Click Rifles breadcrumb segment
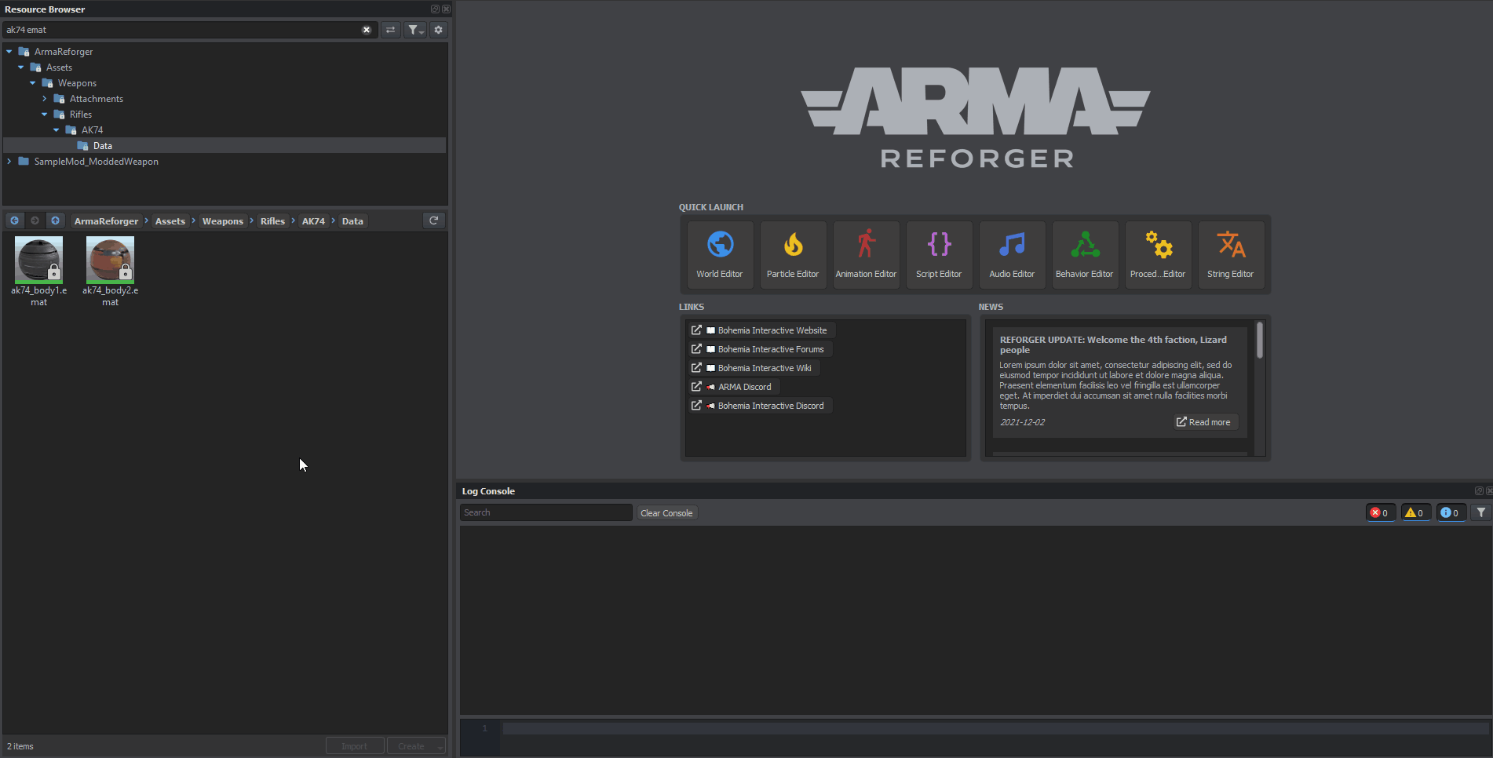The width and height of the screenshot is (1493, 758). point(272,221)
